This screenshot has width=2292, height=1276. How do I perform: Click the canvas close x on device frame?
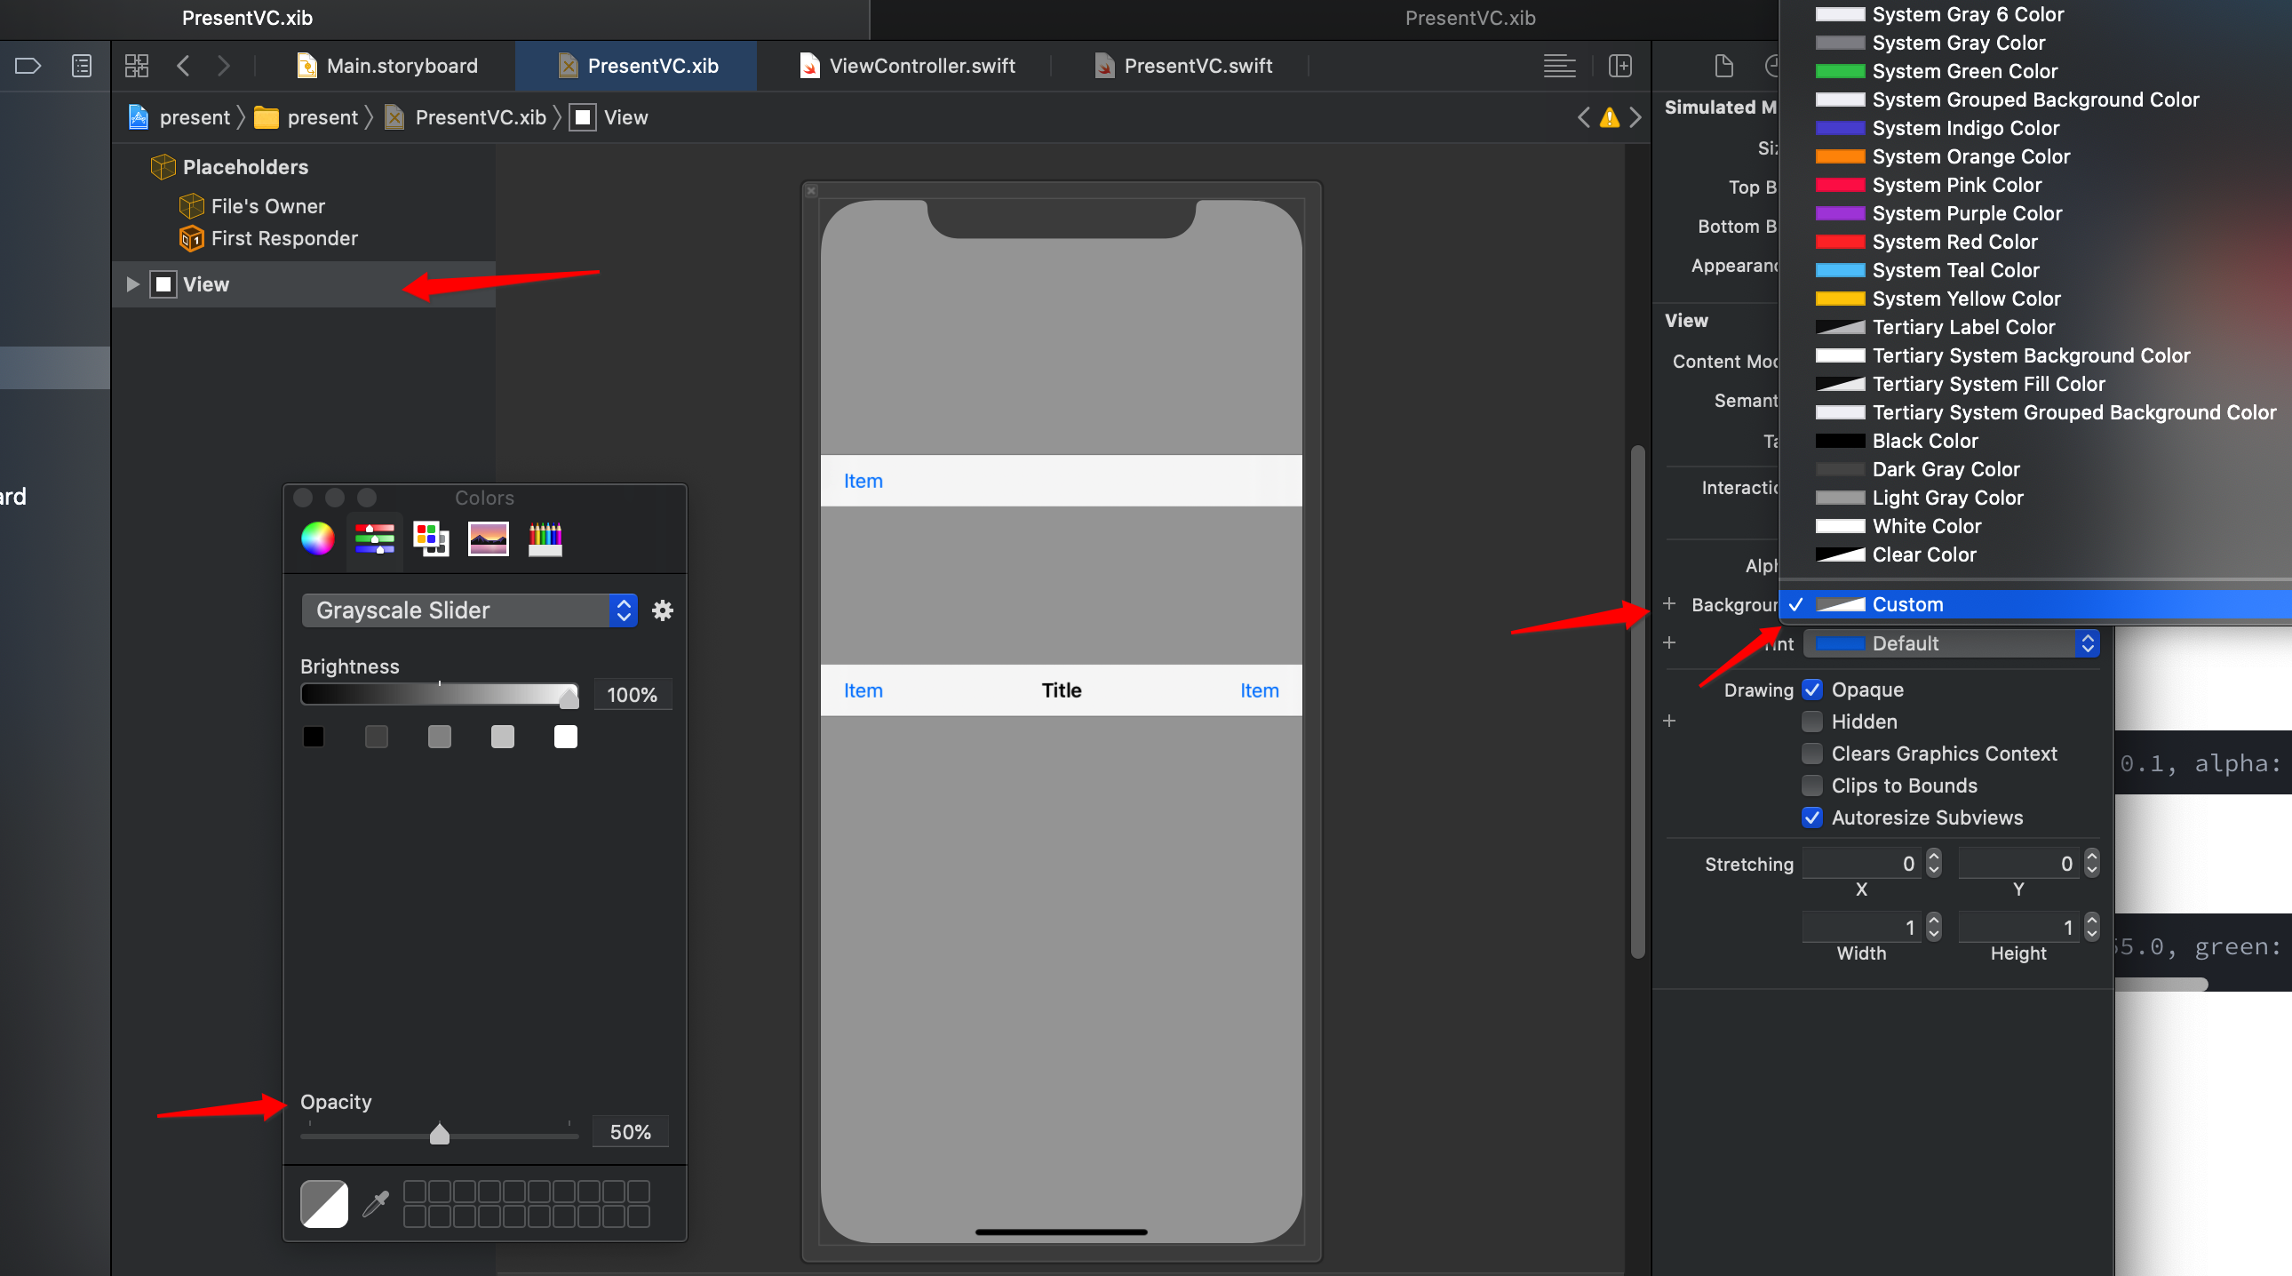coord(811,190)
